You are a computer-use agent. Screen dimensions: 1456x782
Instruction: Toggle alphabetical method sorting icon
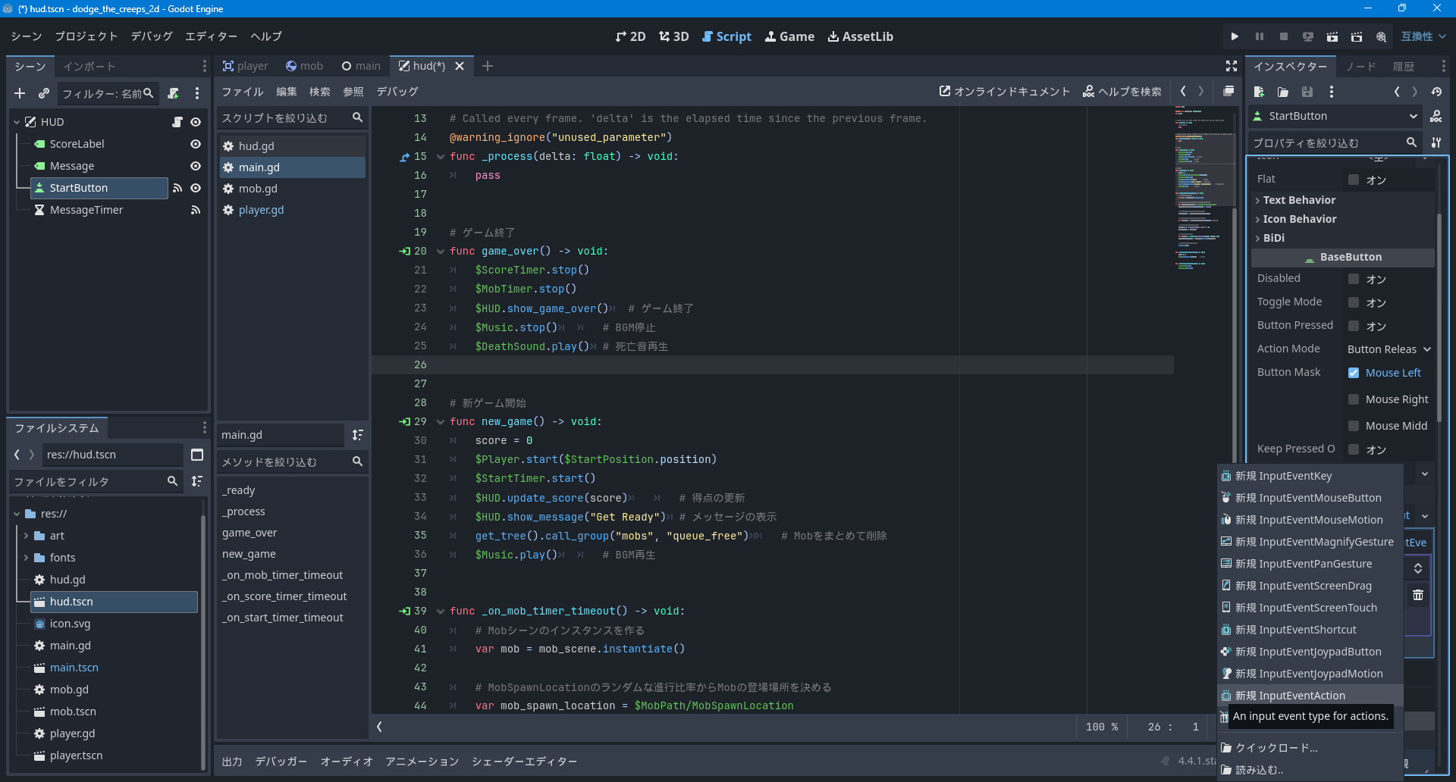pyautogui.click(x=358, y=435)
